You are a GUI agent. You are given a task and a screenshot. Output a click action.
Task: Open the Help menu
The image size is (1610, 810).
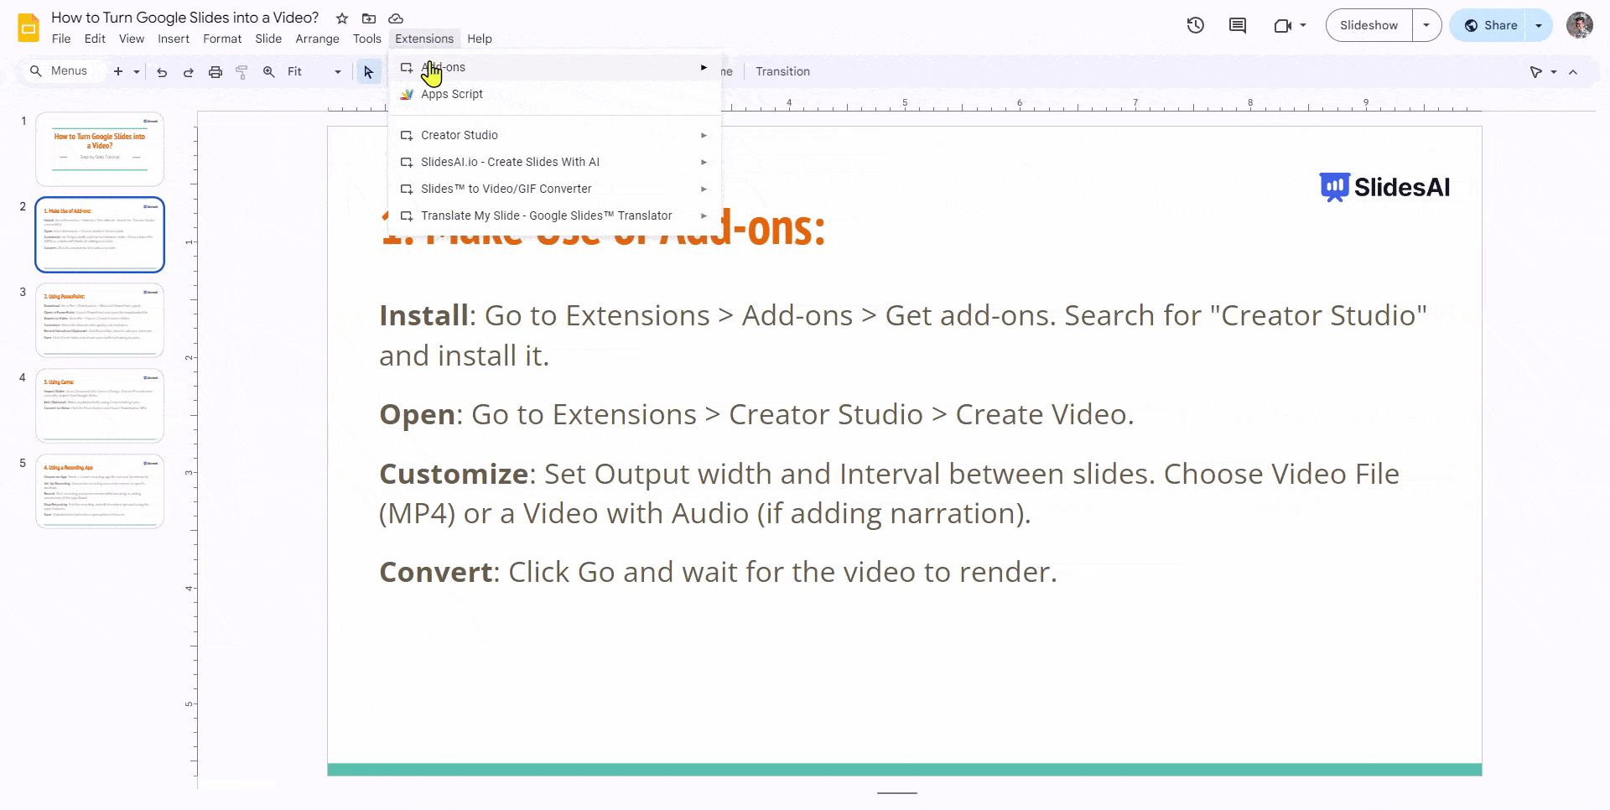(479, 39)
